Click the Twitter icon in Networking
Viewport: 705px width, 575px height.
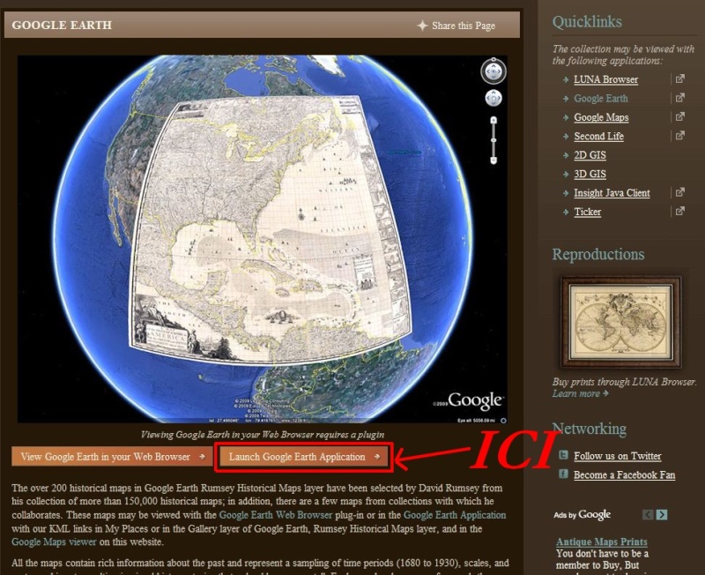tap(563, 455)
